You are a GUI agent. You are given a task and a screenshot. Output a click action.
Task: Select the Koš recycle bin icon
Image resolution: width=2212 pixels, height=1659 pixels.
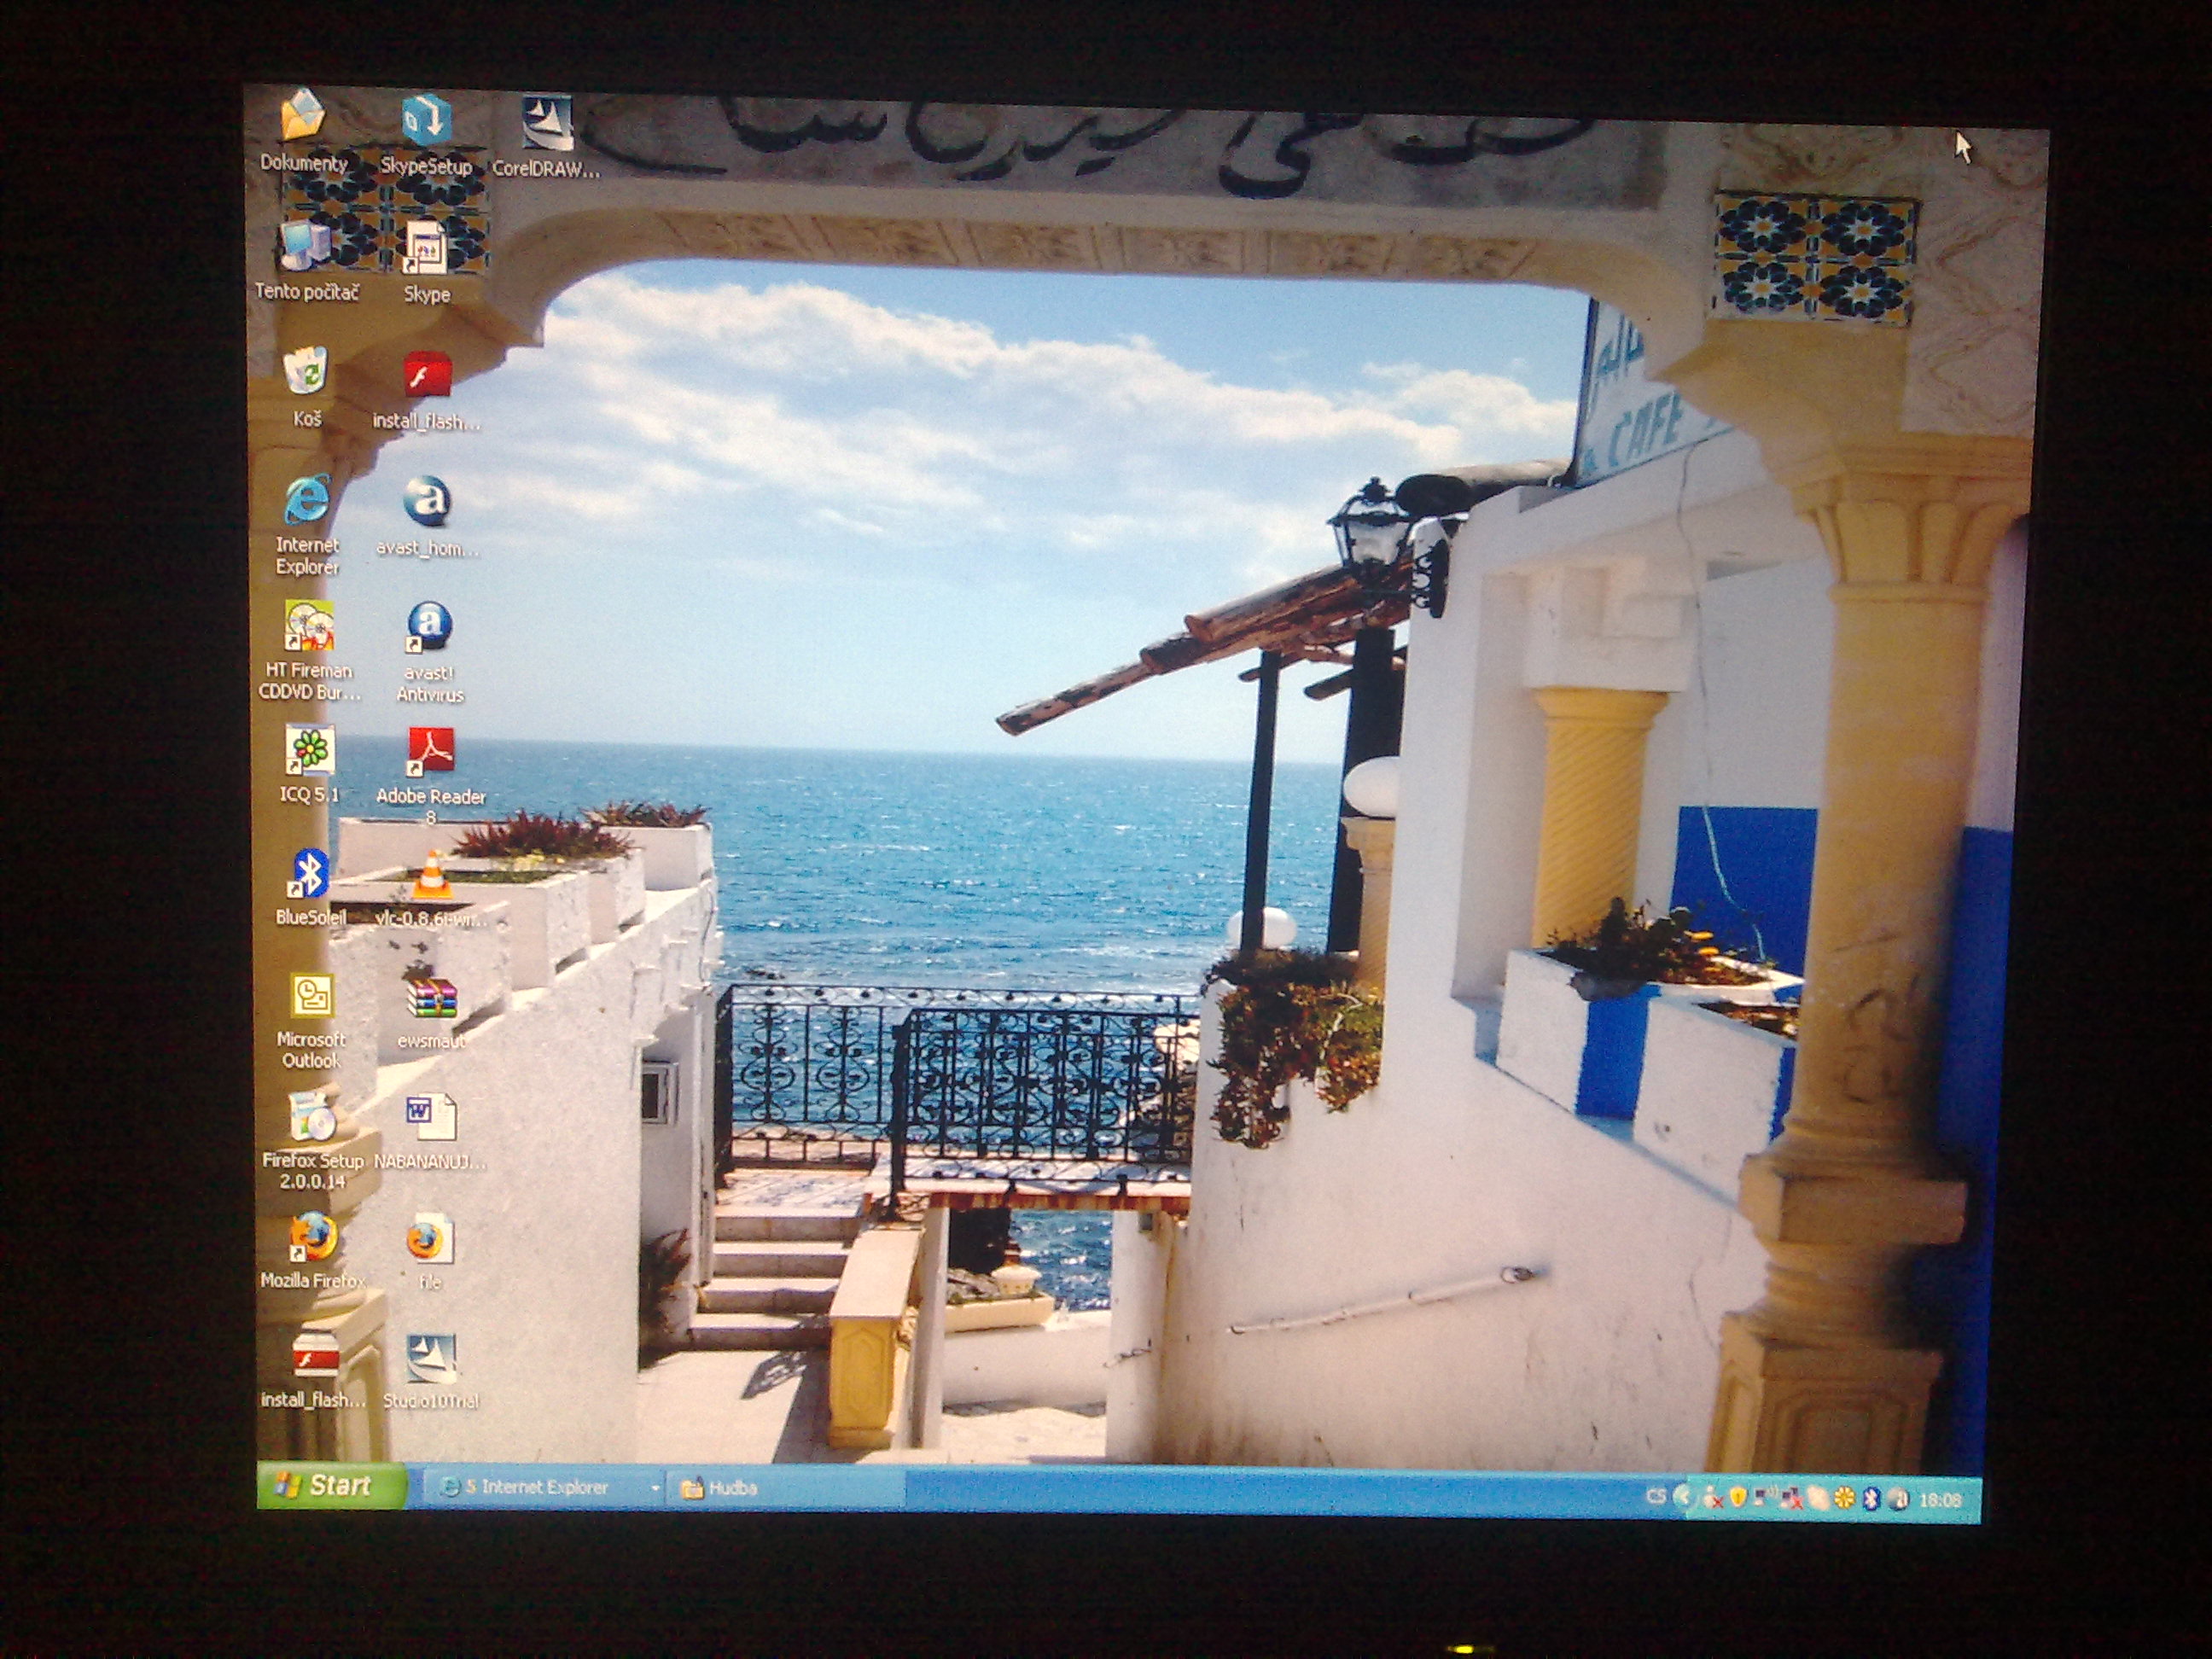[307, 373]
